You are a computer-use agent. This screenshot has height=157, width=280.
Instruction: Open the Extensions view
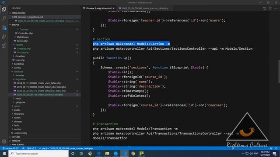coord(4,45)
